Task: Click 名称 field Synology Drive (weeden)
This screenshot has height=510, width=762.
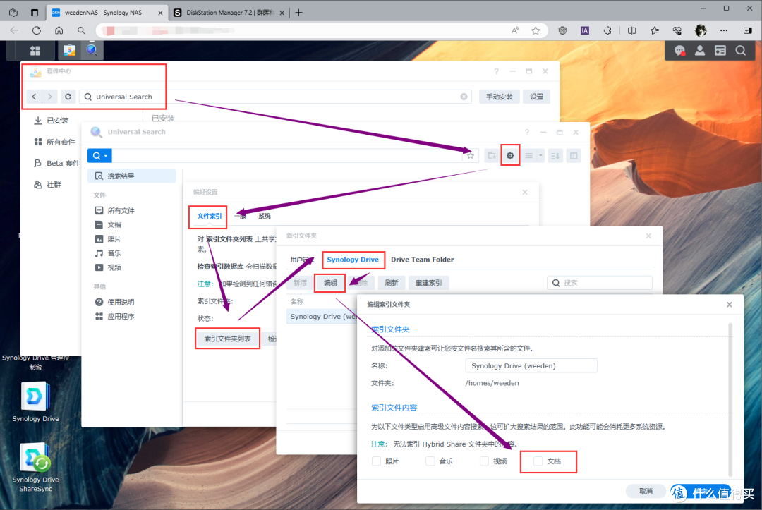Action: [x=531, y=365]
